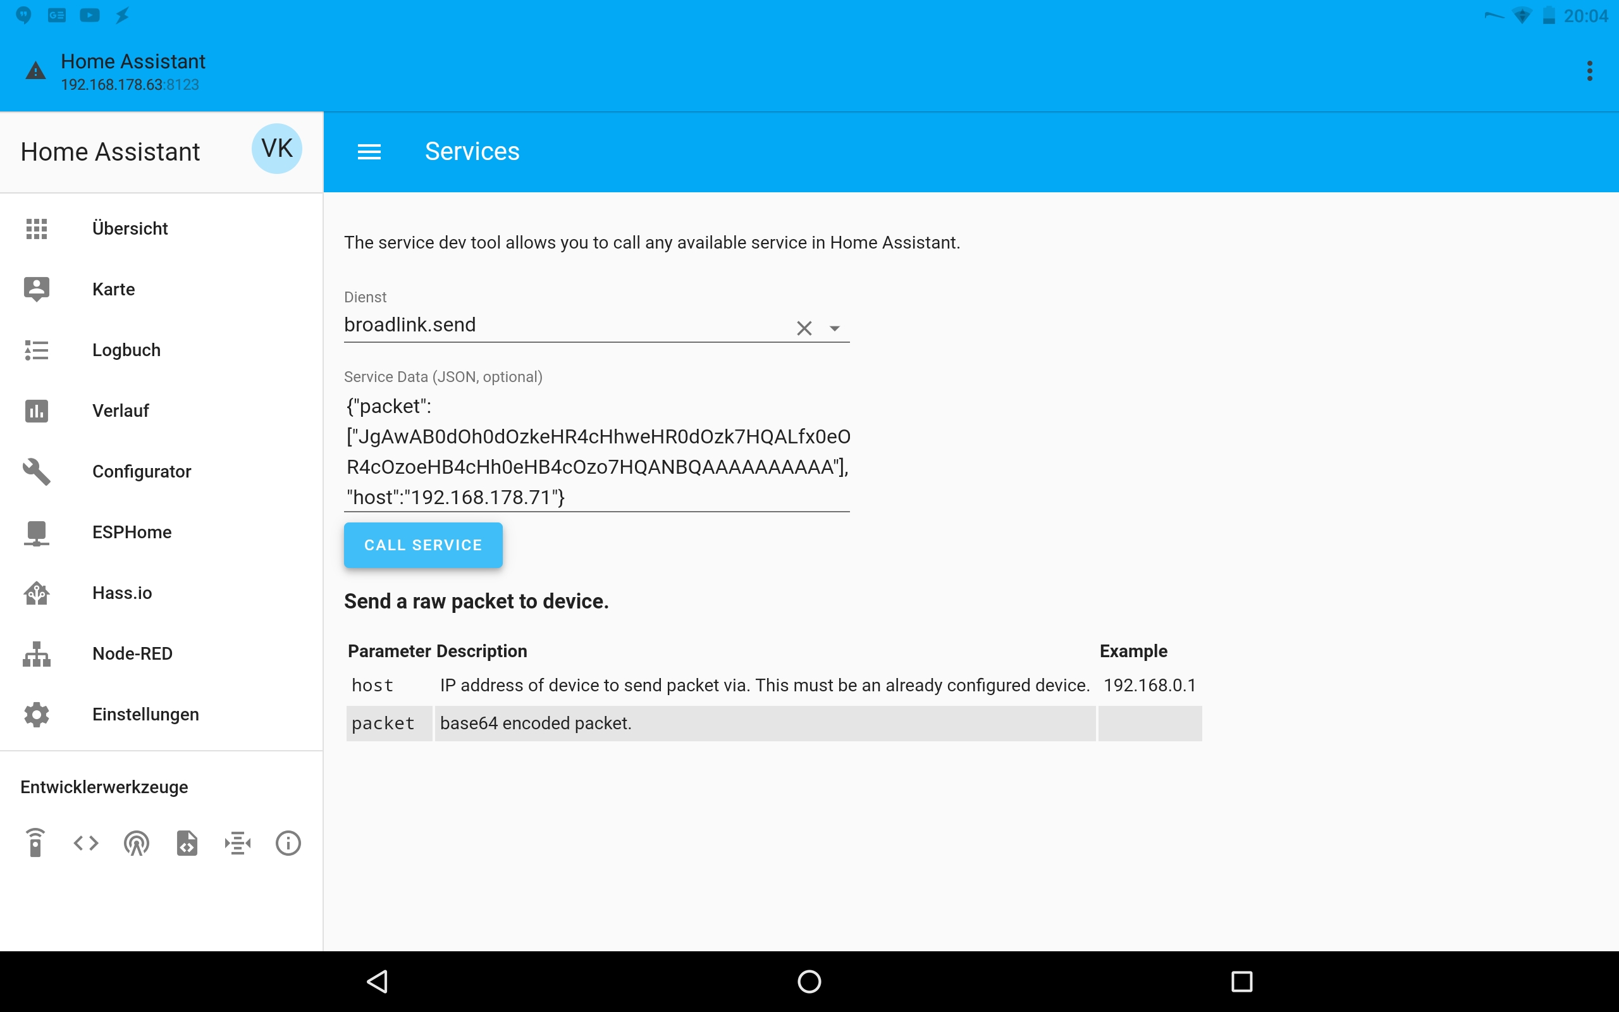Open Hass.io from the sidebar

[122, 593]
